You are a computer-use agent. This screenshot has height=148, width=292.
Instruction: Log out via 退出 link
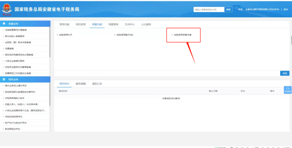click(286, 9)
